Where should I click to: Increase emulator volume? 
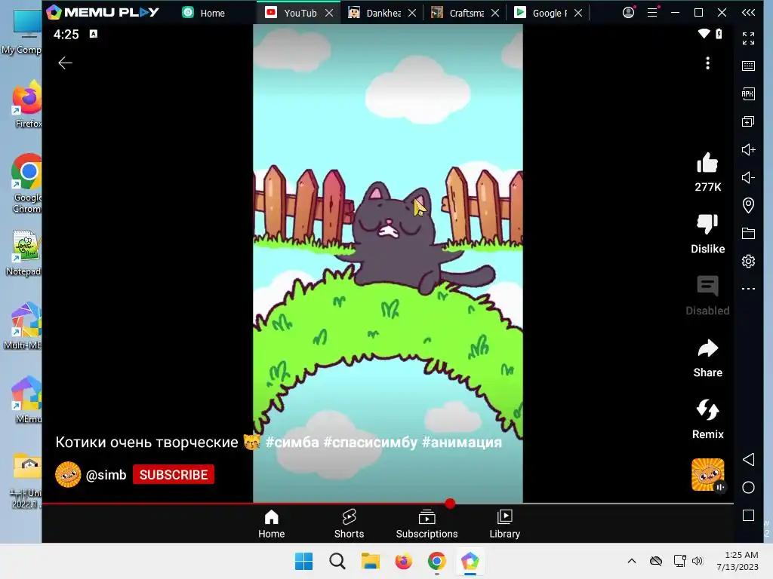coord(748,150)
